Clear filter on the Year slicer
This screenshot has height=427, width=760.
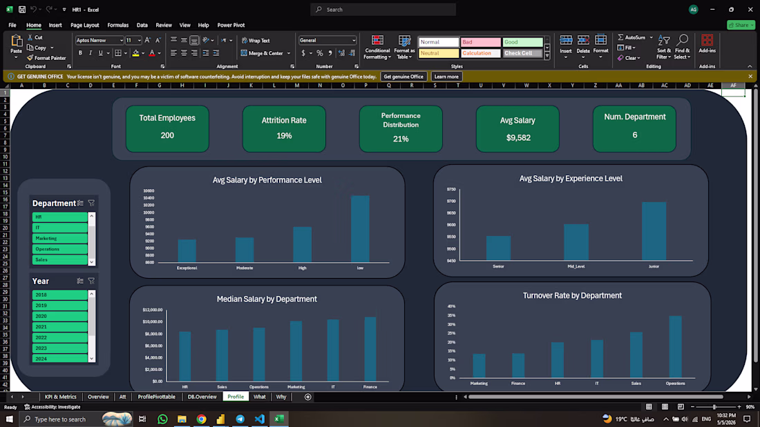click(x=91, y=281)
